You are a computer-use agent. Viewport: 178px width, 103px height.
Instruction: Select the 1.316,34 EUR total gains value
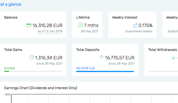(49, 58)
